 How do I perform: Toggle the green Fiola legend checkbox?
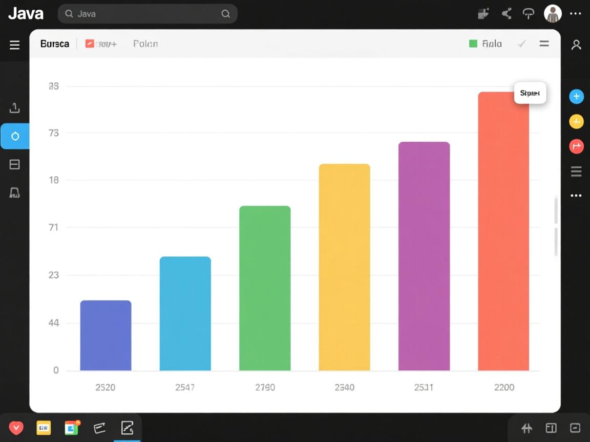473,44
